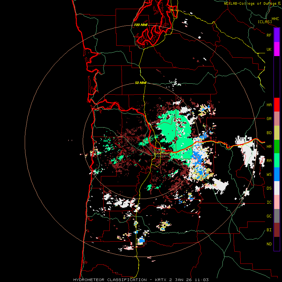Click the BI legend label
Screen dimensions: 282x282
269,230
